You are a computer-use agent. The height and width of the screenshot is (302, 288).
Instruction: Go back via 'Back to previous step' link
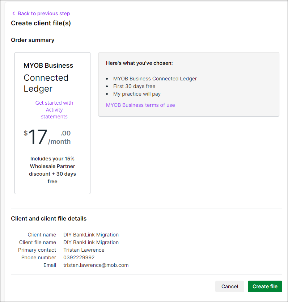coord(43,13)
